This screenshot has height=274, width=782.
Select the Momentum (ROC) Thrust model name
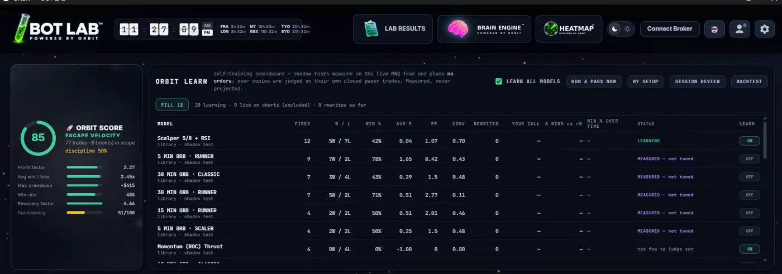click(190, 246)
